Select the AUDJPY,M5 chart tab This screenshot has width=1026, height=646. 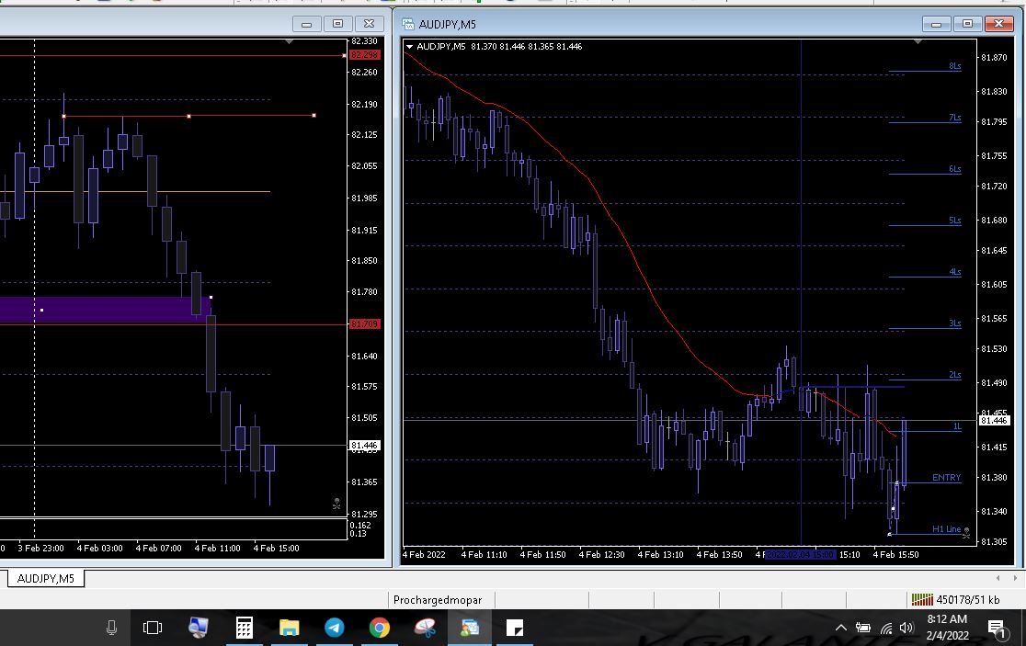46,578
